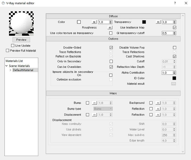The height and width of the screenshot is (160, 191).
Task: Click the GI transparency cutoff stepper arrows
Action: 175,33
